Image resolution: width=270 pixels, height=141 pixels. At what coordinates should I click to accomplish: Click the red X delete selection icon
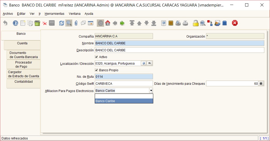pos(45,23)
